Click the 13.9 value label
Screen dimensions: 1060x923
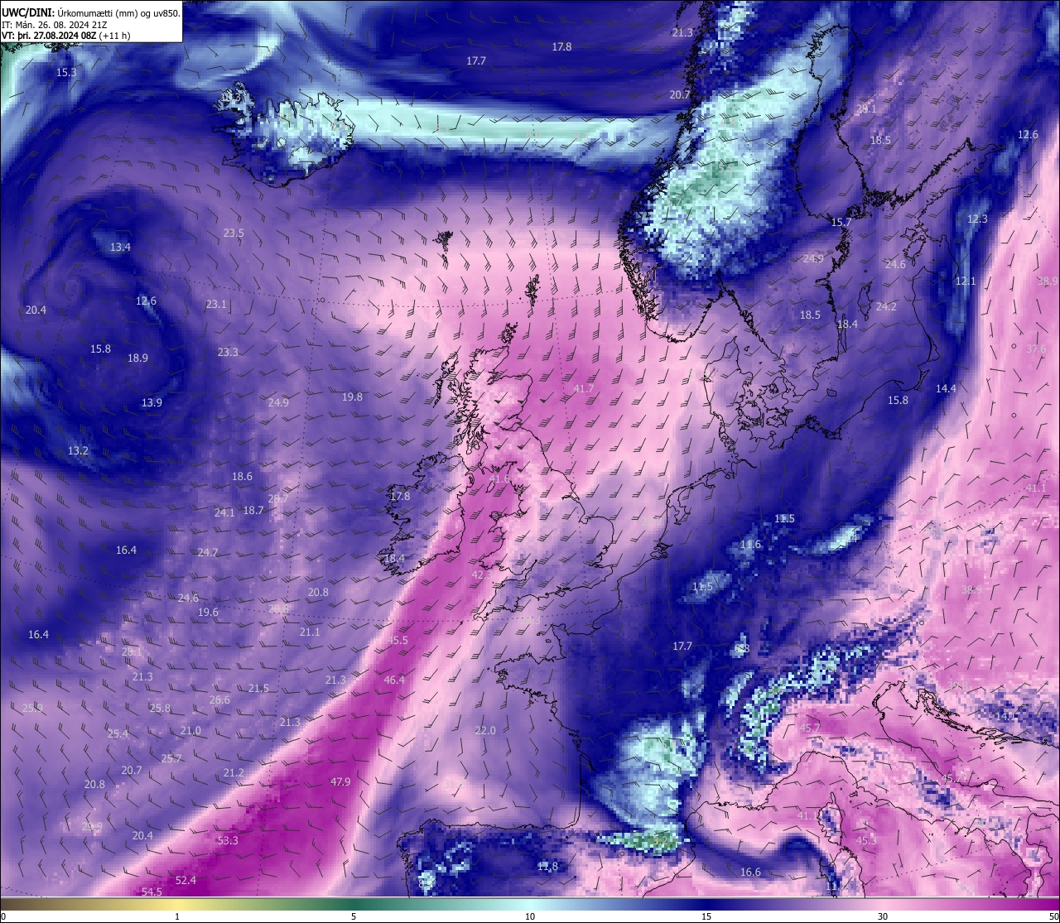[x=152, y=403]
